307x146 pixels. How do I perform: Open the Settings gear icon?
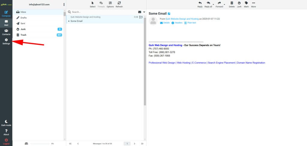[x=6, y=40]
